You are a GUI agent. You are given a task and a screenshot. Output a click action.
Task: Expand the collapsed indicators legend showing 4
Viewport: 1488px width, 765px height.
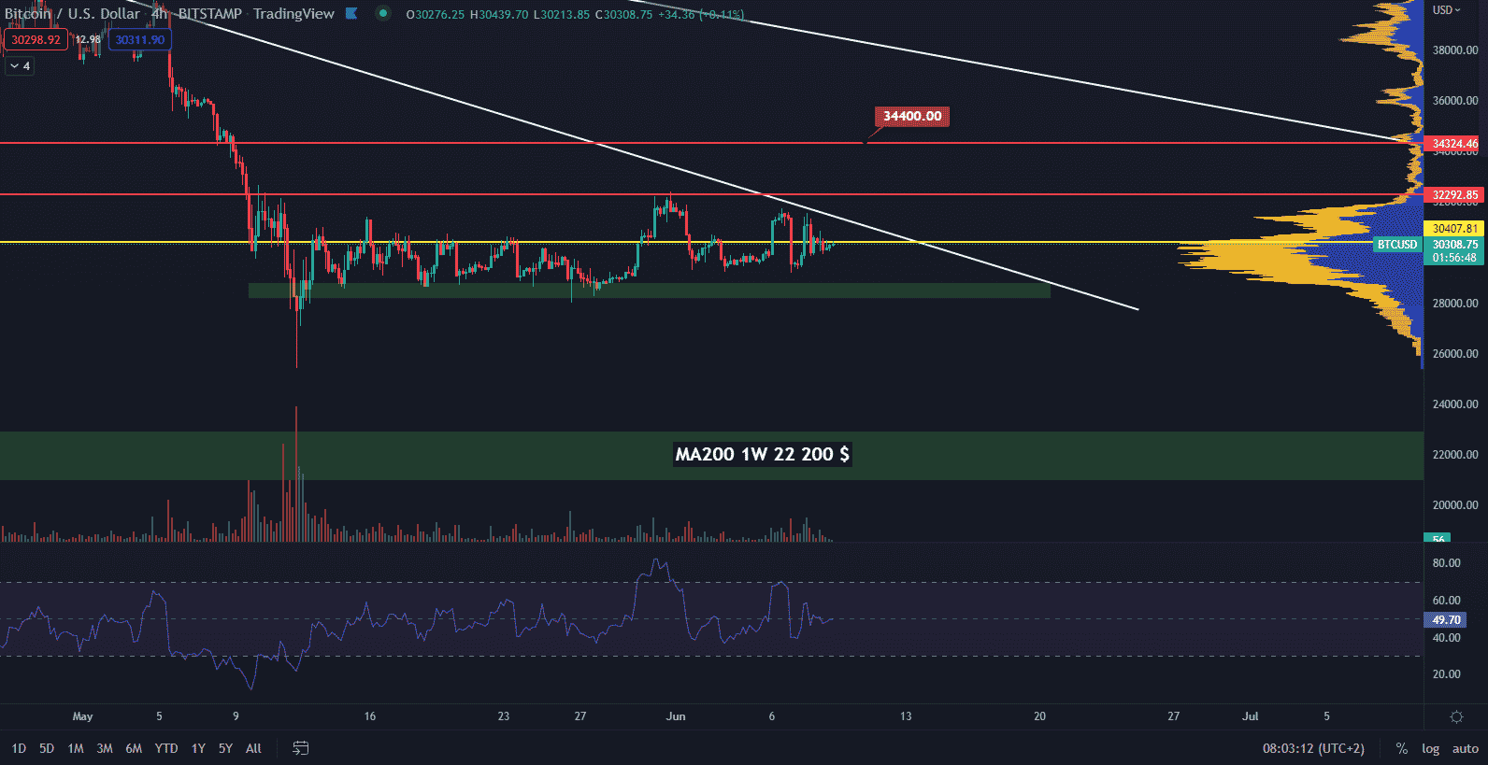coord(20,66)
